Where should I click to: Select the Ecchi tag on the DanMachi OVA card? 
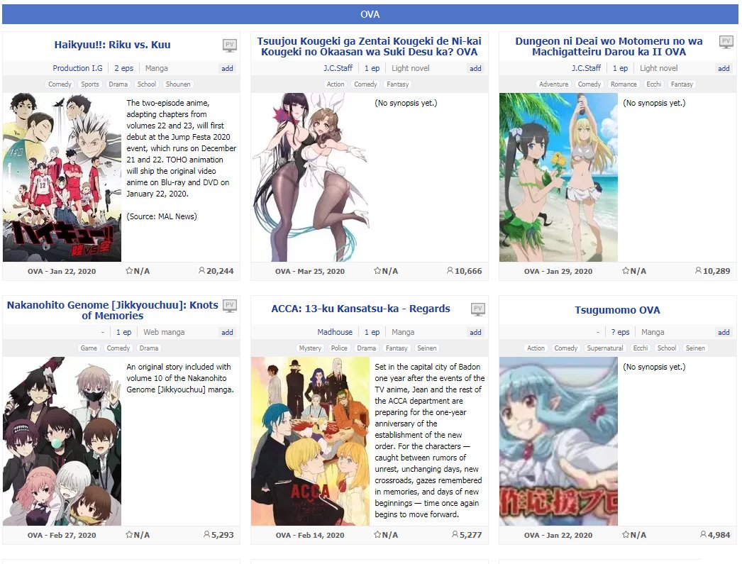(653, 84)
